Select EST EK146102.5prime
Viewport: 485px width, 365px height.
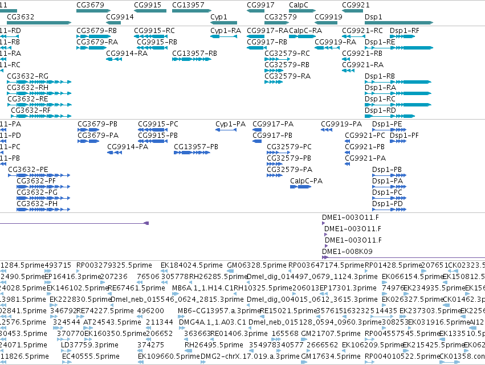(50, 294)
